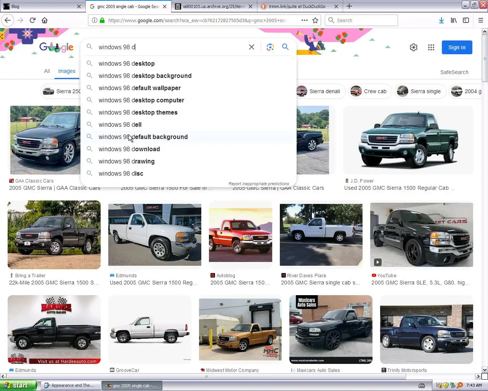Close the Blog tab
The image size is (488, 391).
coord(79,6)
